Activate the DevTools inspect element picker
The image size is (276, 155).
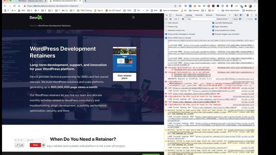tap(166, 15)
